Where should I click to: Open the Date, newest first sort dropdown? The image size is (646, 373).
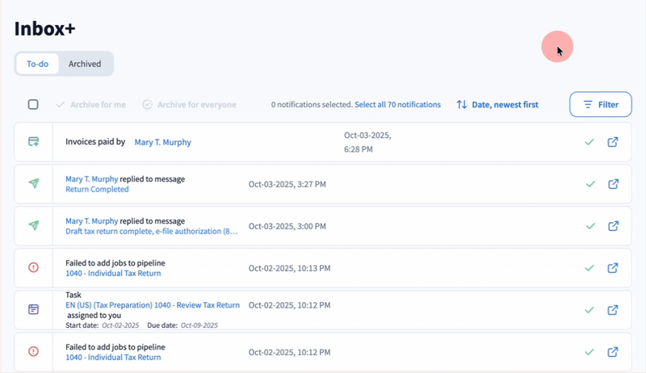(497, 104)
